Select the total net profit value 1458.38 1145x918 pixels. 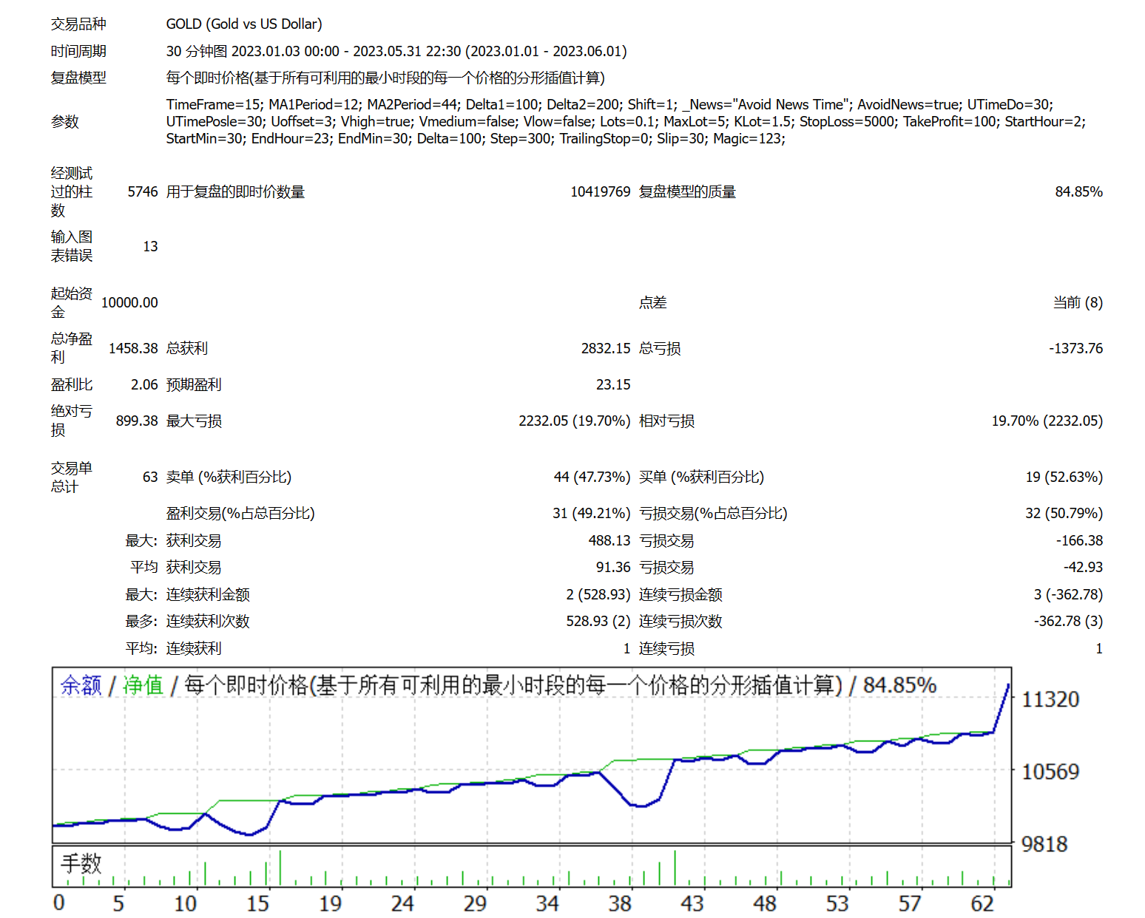coord(133,348)
